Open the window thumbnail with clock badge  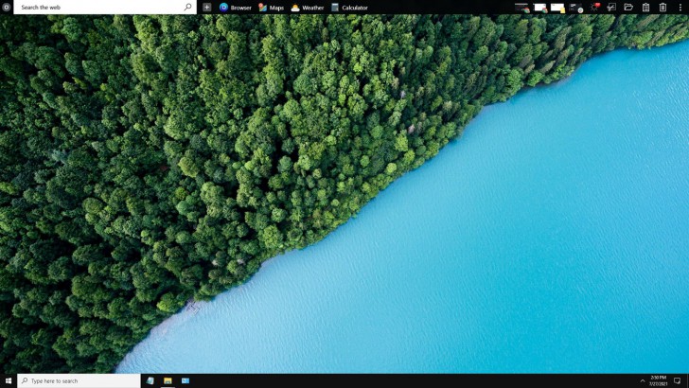575,8
